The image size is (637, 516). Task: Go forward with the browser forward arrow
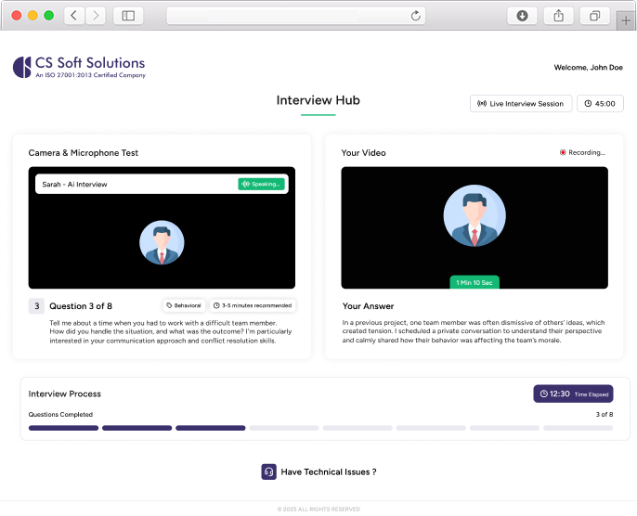(x=96, y=16)
